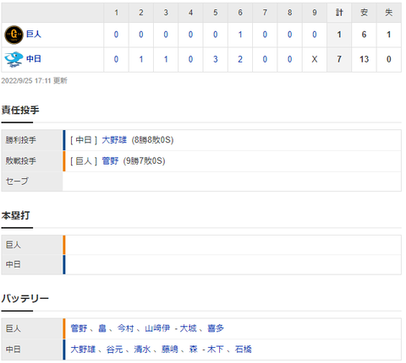Screen dimensions: 406x363
Task: Click the Chunichi Dragons team logo icon
Action: pyautogui.click(x=14, y=59)
